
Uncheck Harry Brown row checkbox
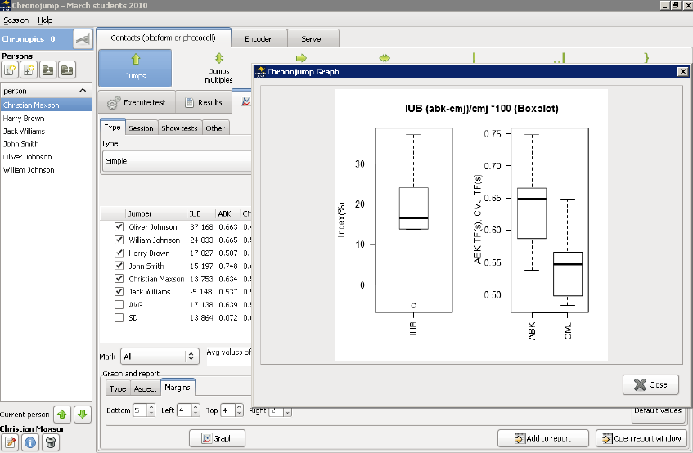tap(119, 253)
